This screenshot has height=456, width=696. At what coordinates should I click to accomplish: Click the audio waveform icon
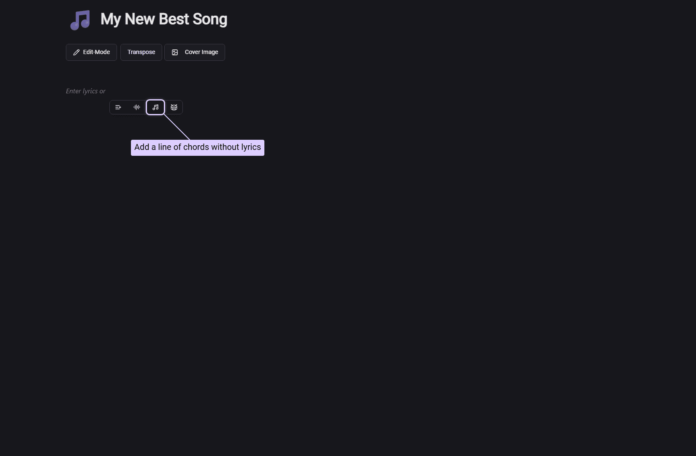click(137, 107)
